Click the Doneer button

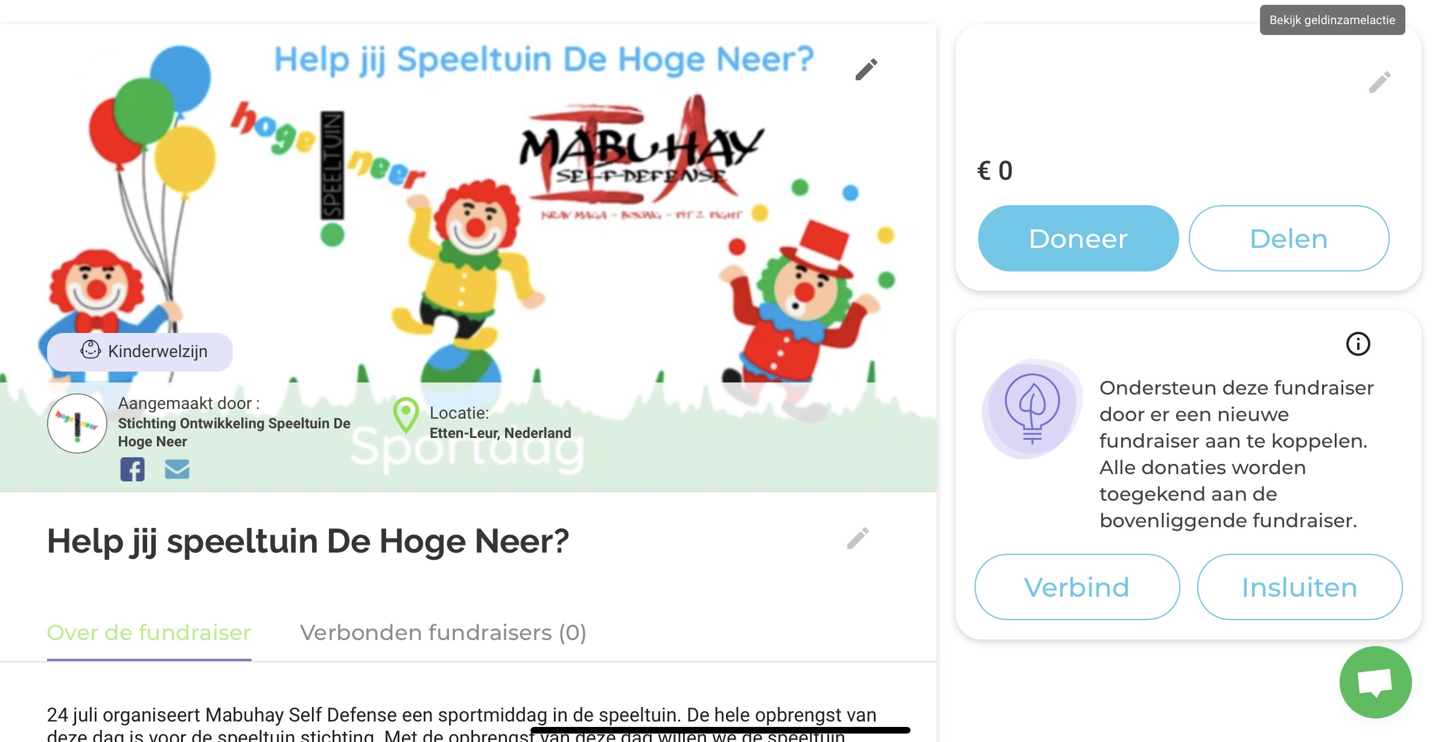1078,238
